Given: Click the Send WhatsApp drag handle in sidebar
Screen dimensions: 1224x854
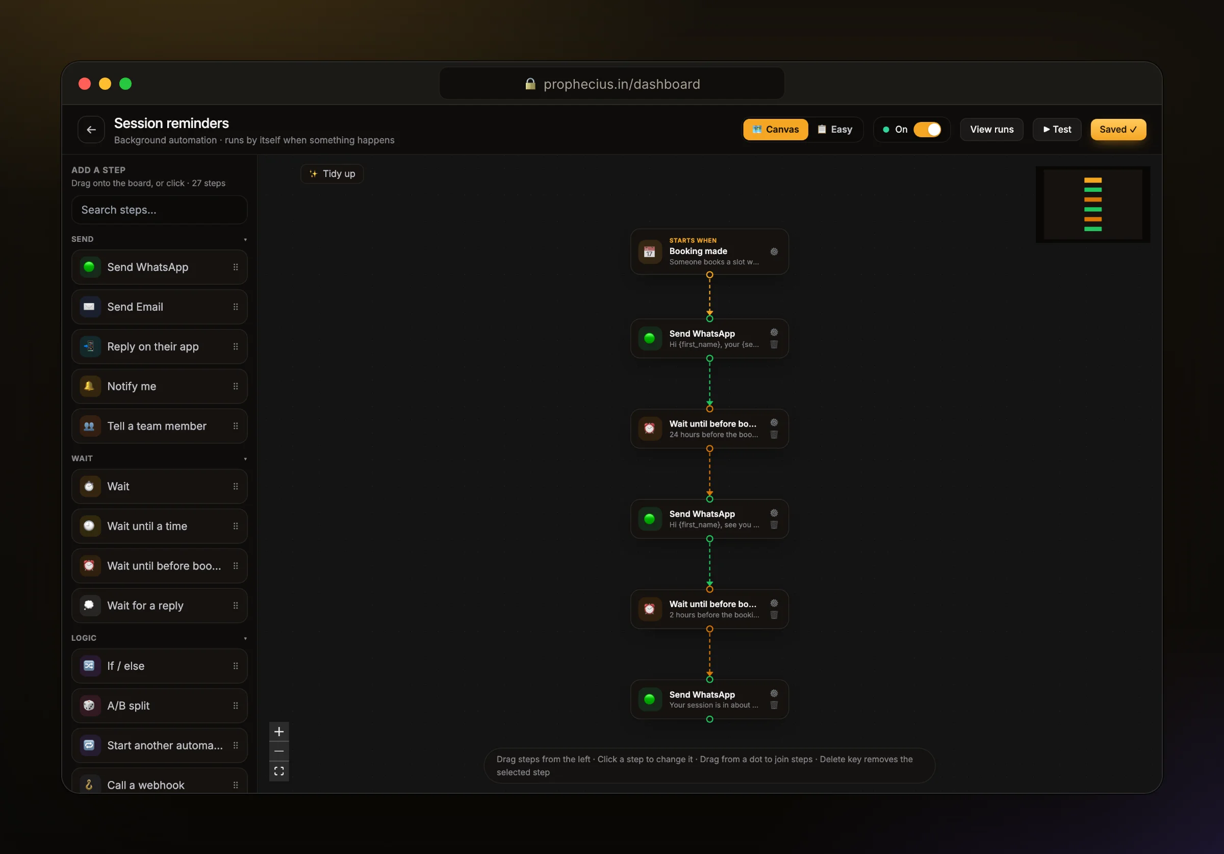Looking at the screenshot, I should (x=236, y=267).
